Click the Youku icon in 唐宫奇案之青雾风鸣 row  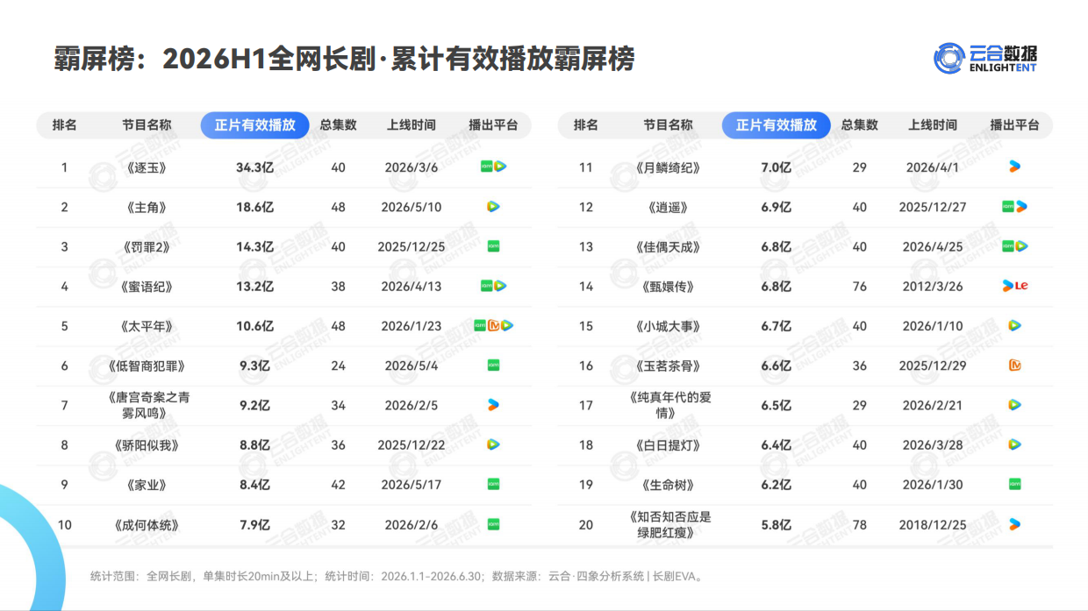pos(493,405)
